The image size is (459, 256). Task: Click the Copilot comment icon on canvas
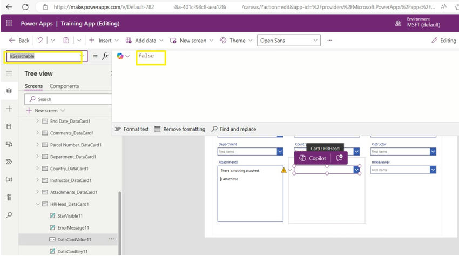339,158
